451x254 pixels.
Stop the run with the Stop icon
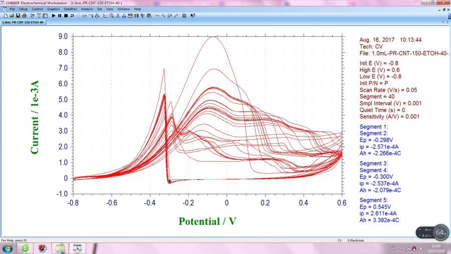[x=66, y=16]
